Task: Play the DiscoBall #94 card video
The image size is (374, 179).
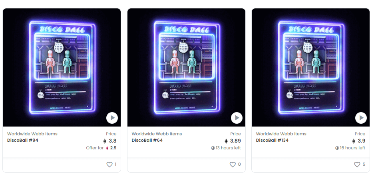Action: 112,118
